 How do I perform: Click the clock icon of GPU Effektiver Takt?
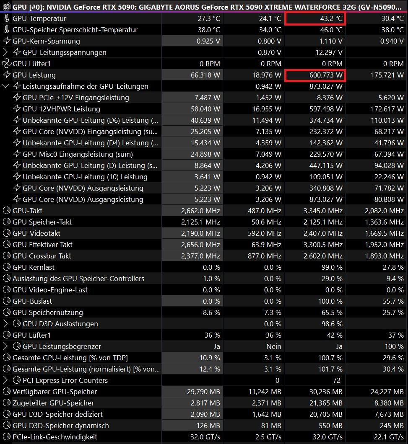[7, 244]
